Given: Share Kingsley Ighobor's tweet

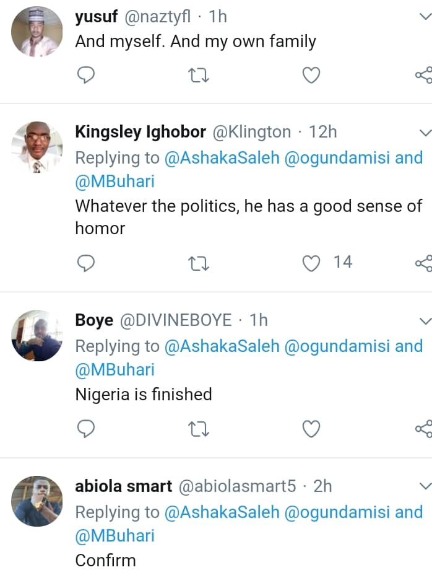Looking at the screenshot, I should tap(423, 263).
